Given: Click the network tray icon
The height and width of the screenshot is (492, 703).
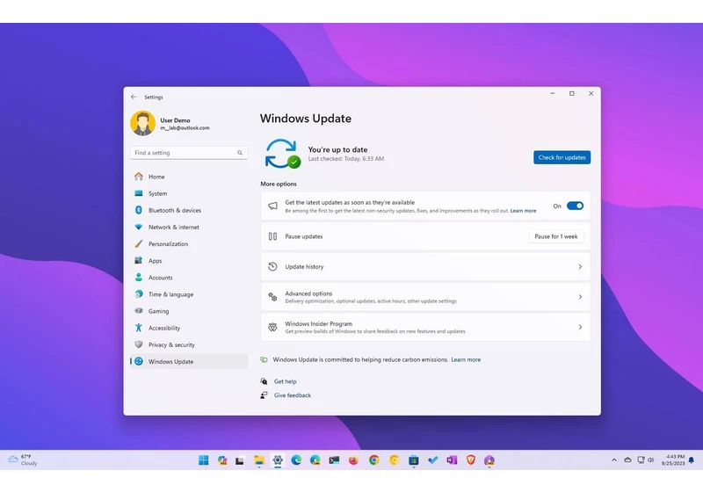Looking at the screenshot, I should pos(641,460).
